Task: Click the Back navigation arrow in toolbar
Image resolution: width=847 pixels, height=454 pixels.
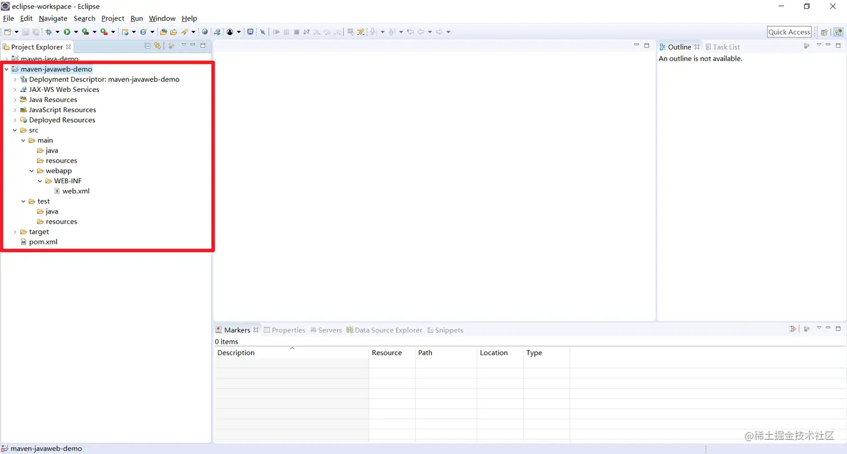Action: coord(420,32)
